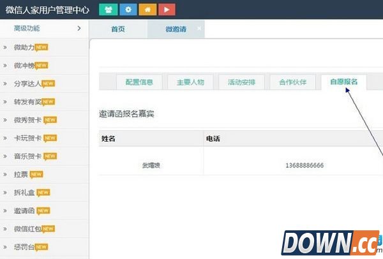
Task: Expand arrow beside 微冲榜
Action: (x=4, y=66)
